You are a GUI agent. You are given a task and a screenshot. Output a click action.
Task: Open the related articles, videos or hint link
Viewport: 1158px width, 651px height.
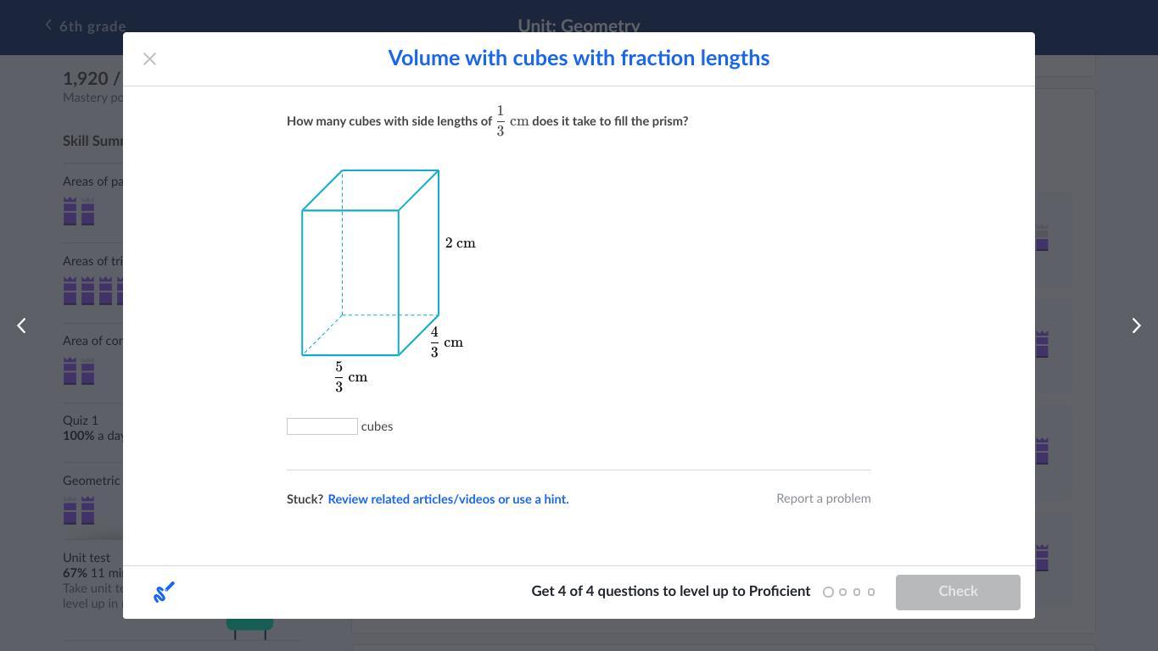point(448,499)
